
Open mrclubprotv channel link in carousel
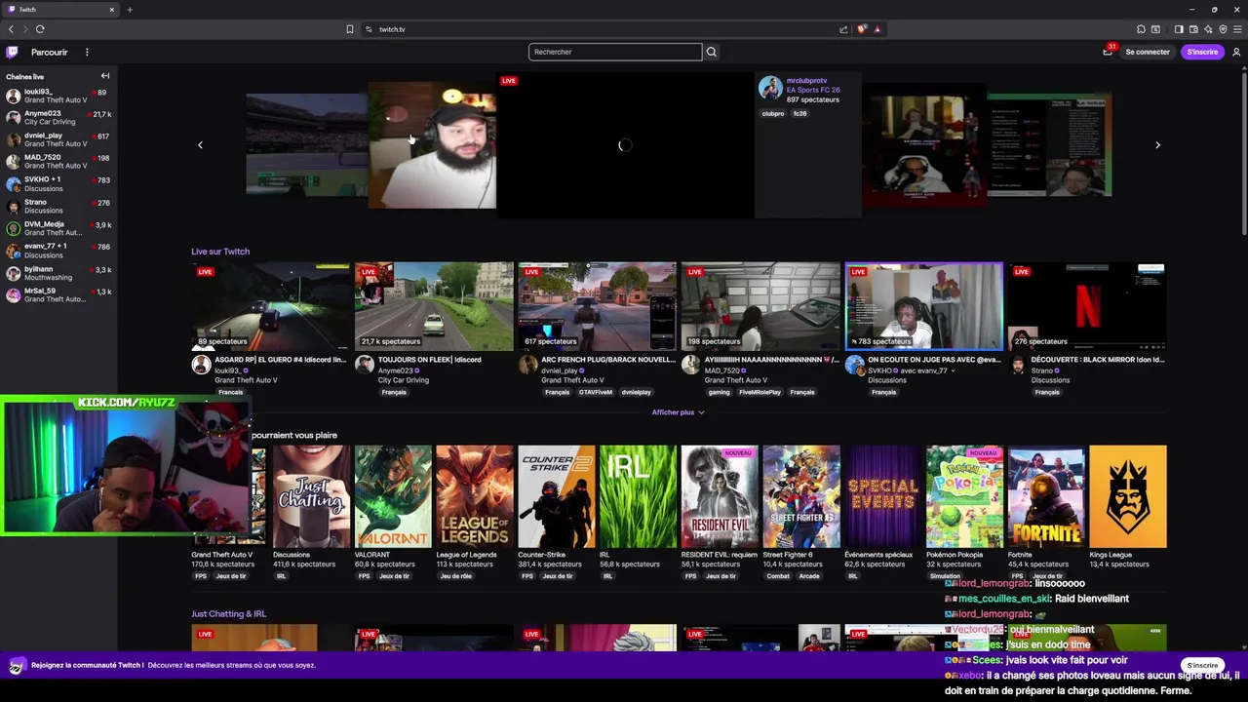tap(806, 81)
